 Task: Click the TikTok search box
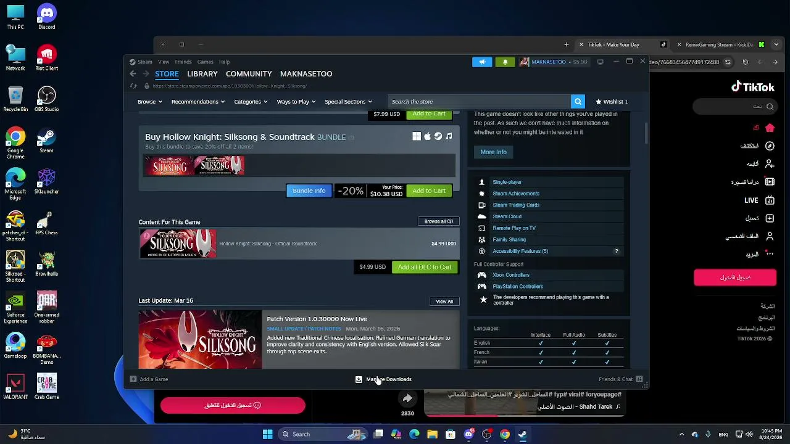tap(734, 107)
